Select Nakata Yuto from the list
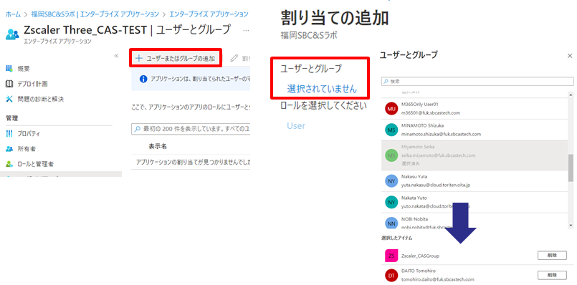The image size is (577, 285). (475, 202)
